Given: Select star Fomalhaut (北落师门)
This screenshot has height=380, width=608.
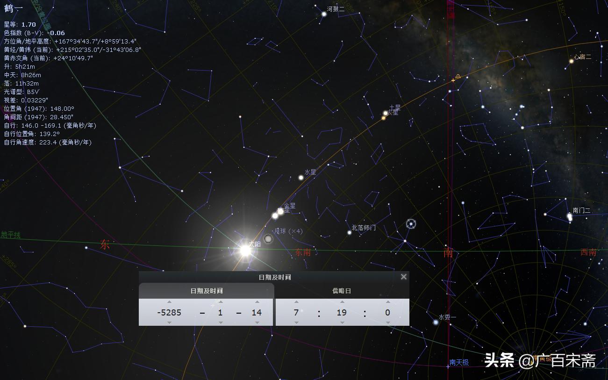Looking at the screenshot, I should coord(349,232).
